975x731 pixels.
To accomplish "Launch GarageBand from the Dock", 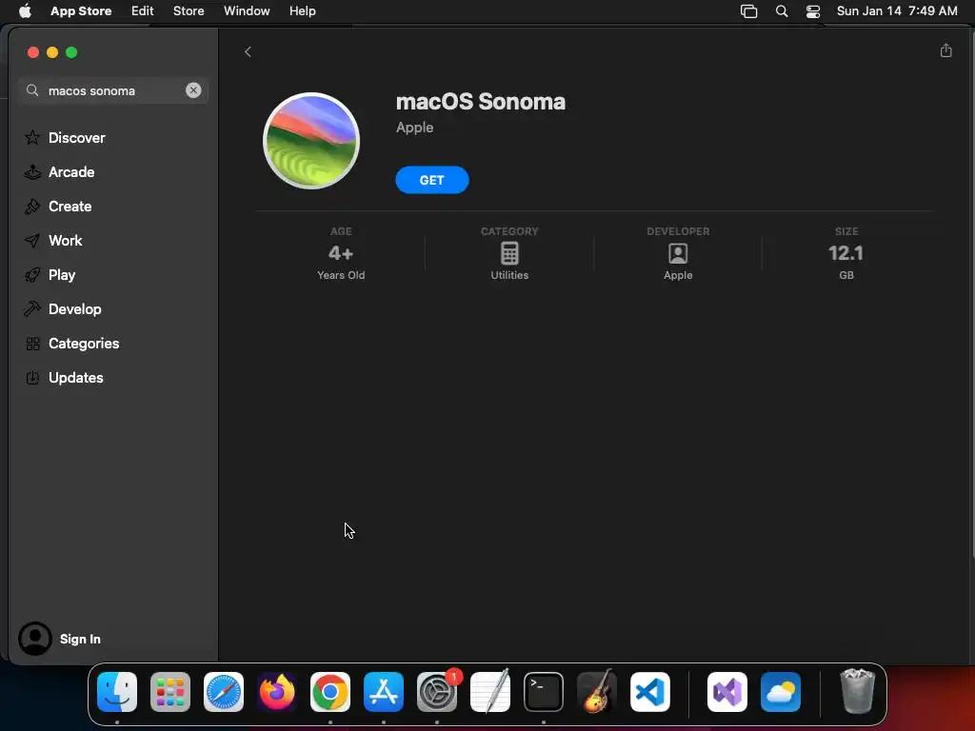I will [597, 692].
